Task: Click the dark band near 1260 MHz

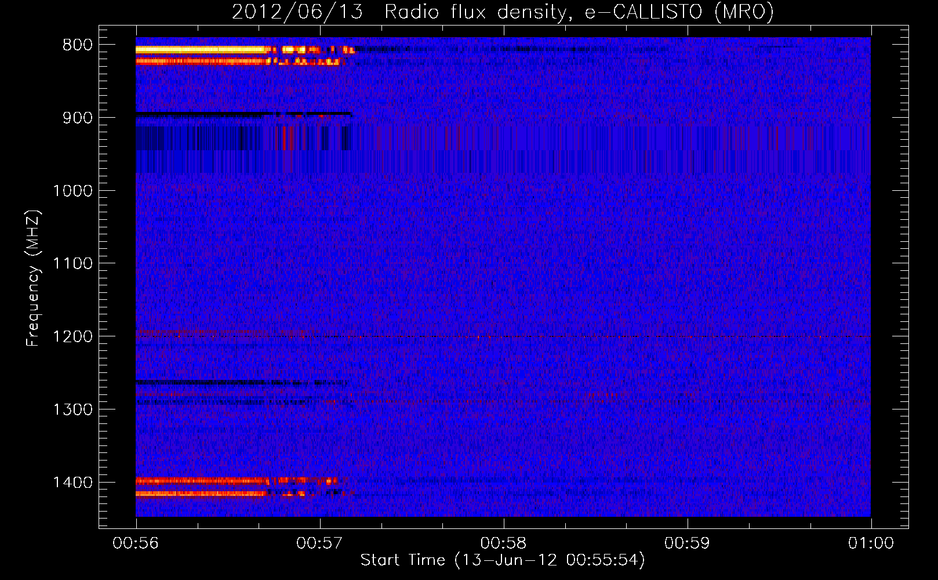Action: coord(242,383)
